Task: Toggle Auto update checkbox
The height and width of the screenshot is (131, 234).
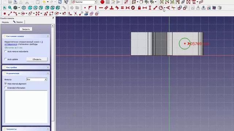Action: point(6,59)
